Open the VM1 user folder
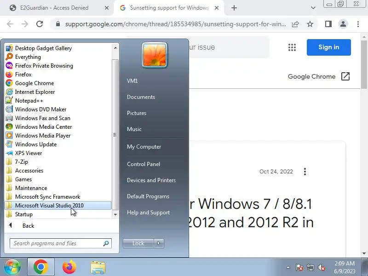Viewport: 368px width, 276px height. [132, 81]
